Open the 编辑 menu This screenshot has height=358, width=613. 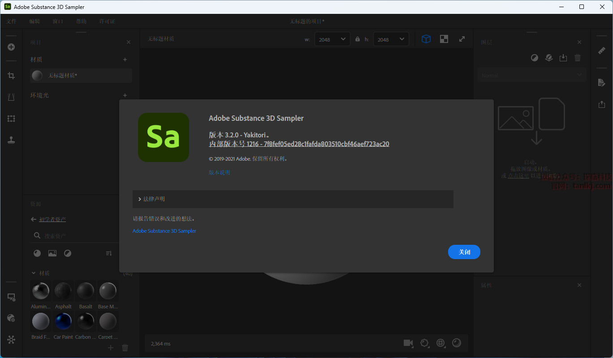pyautogui.click(x=35, y=21)
